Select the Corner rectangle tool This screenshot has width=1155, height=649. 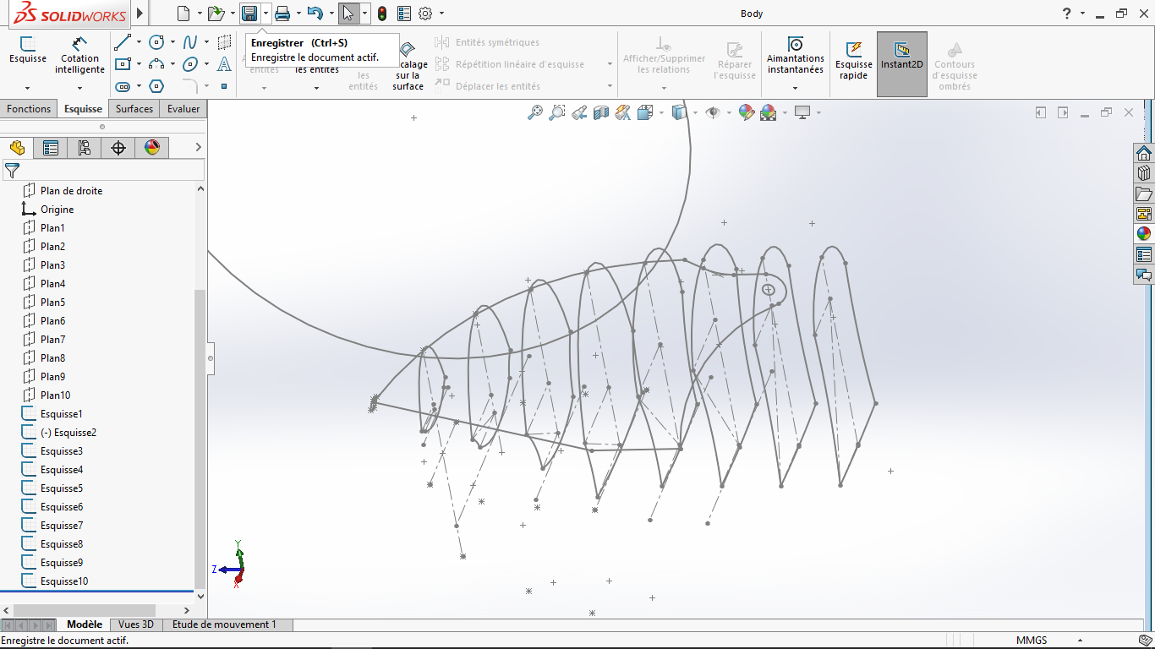[123, 63]
